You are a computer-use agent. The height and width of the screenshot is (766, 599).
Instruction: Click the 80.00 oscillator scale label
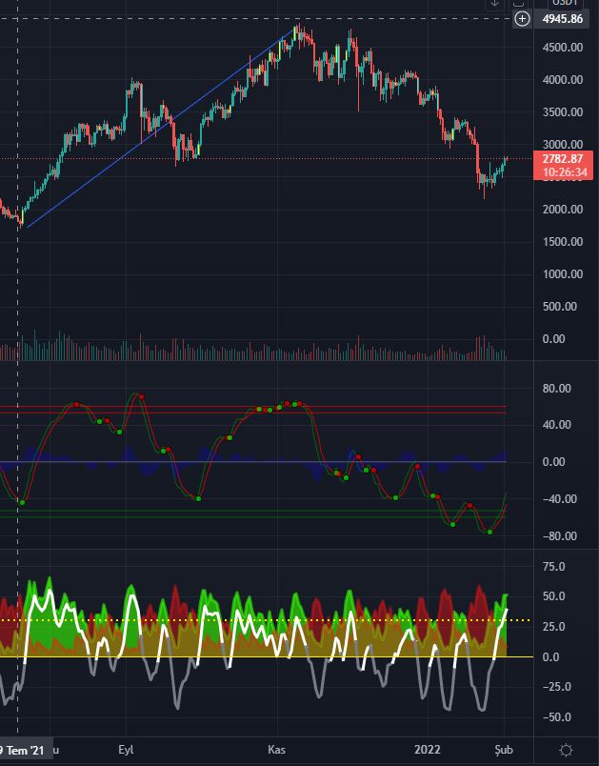click(x=556, y=389)
